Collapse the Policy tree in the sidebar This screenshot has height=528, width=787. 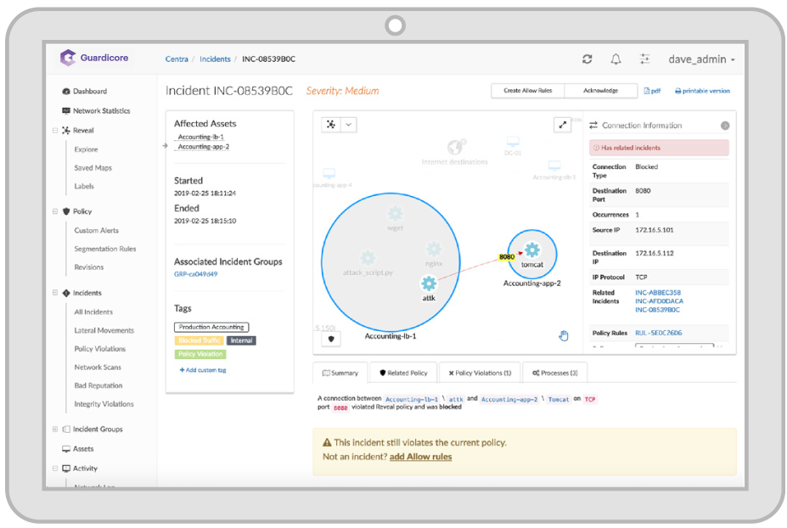pyautogui.click(x=55, y=211)
